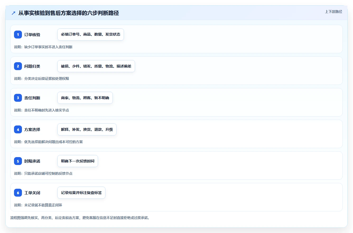Click the 责任判断 step label

(32, 98)
